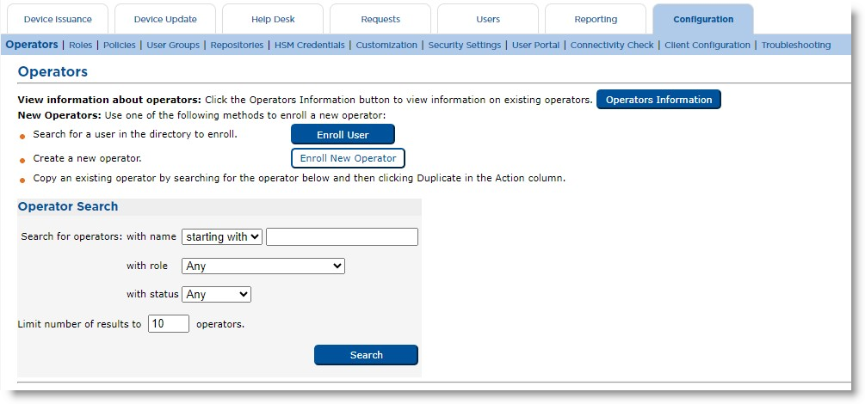Go to the Requests tab

point(380,19)
